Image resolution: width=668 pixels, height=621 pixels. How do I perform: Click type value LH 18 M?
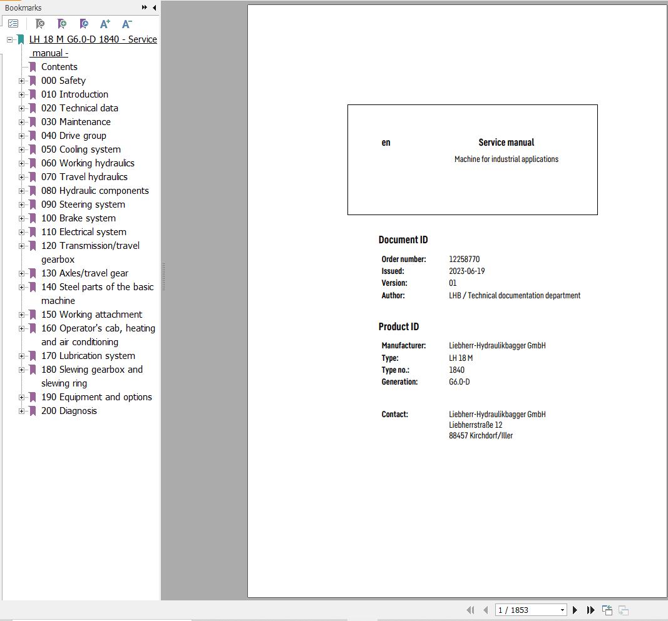pos(461,358)
